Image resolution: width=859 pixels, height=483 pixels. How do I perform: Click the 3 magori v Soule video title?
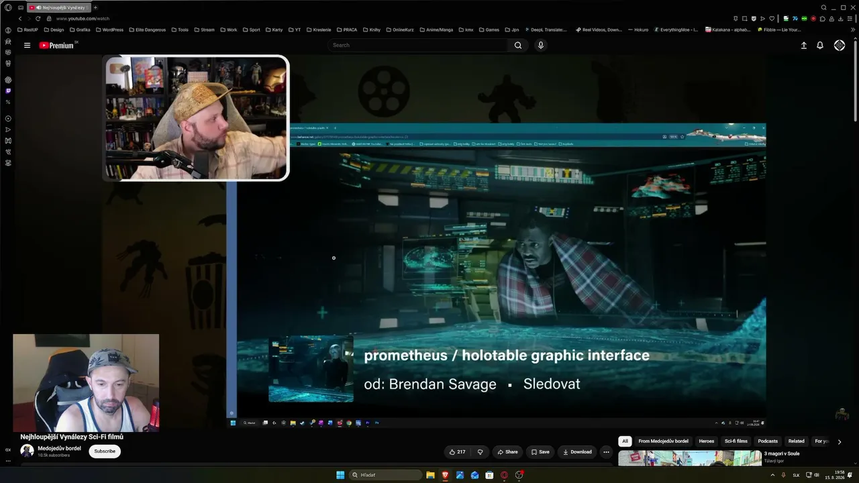coord(782,453)
